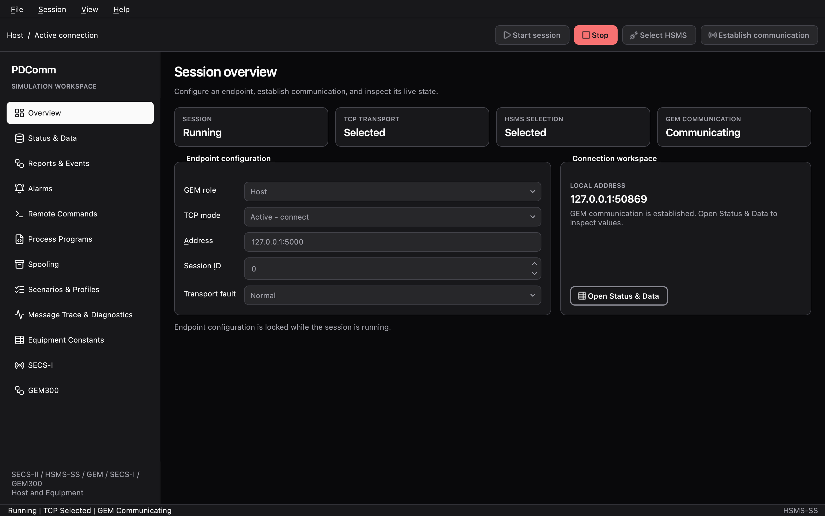Click the Overview grid icon in sidebar
The image size is (825, 516).
pyautogui.click(x=19, y=113)
